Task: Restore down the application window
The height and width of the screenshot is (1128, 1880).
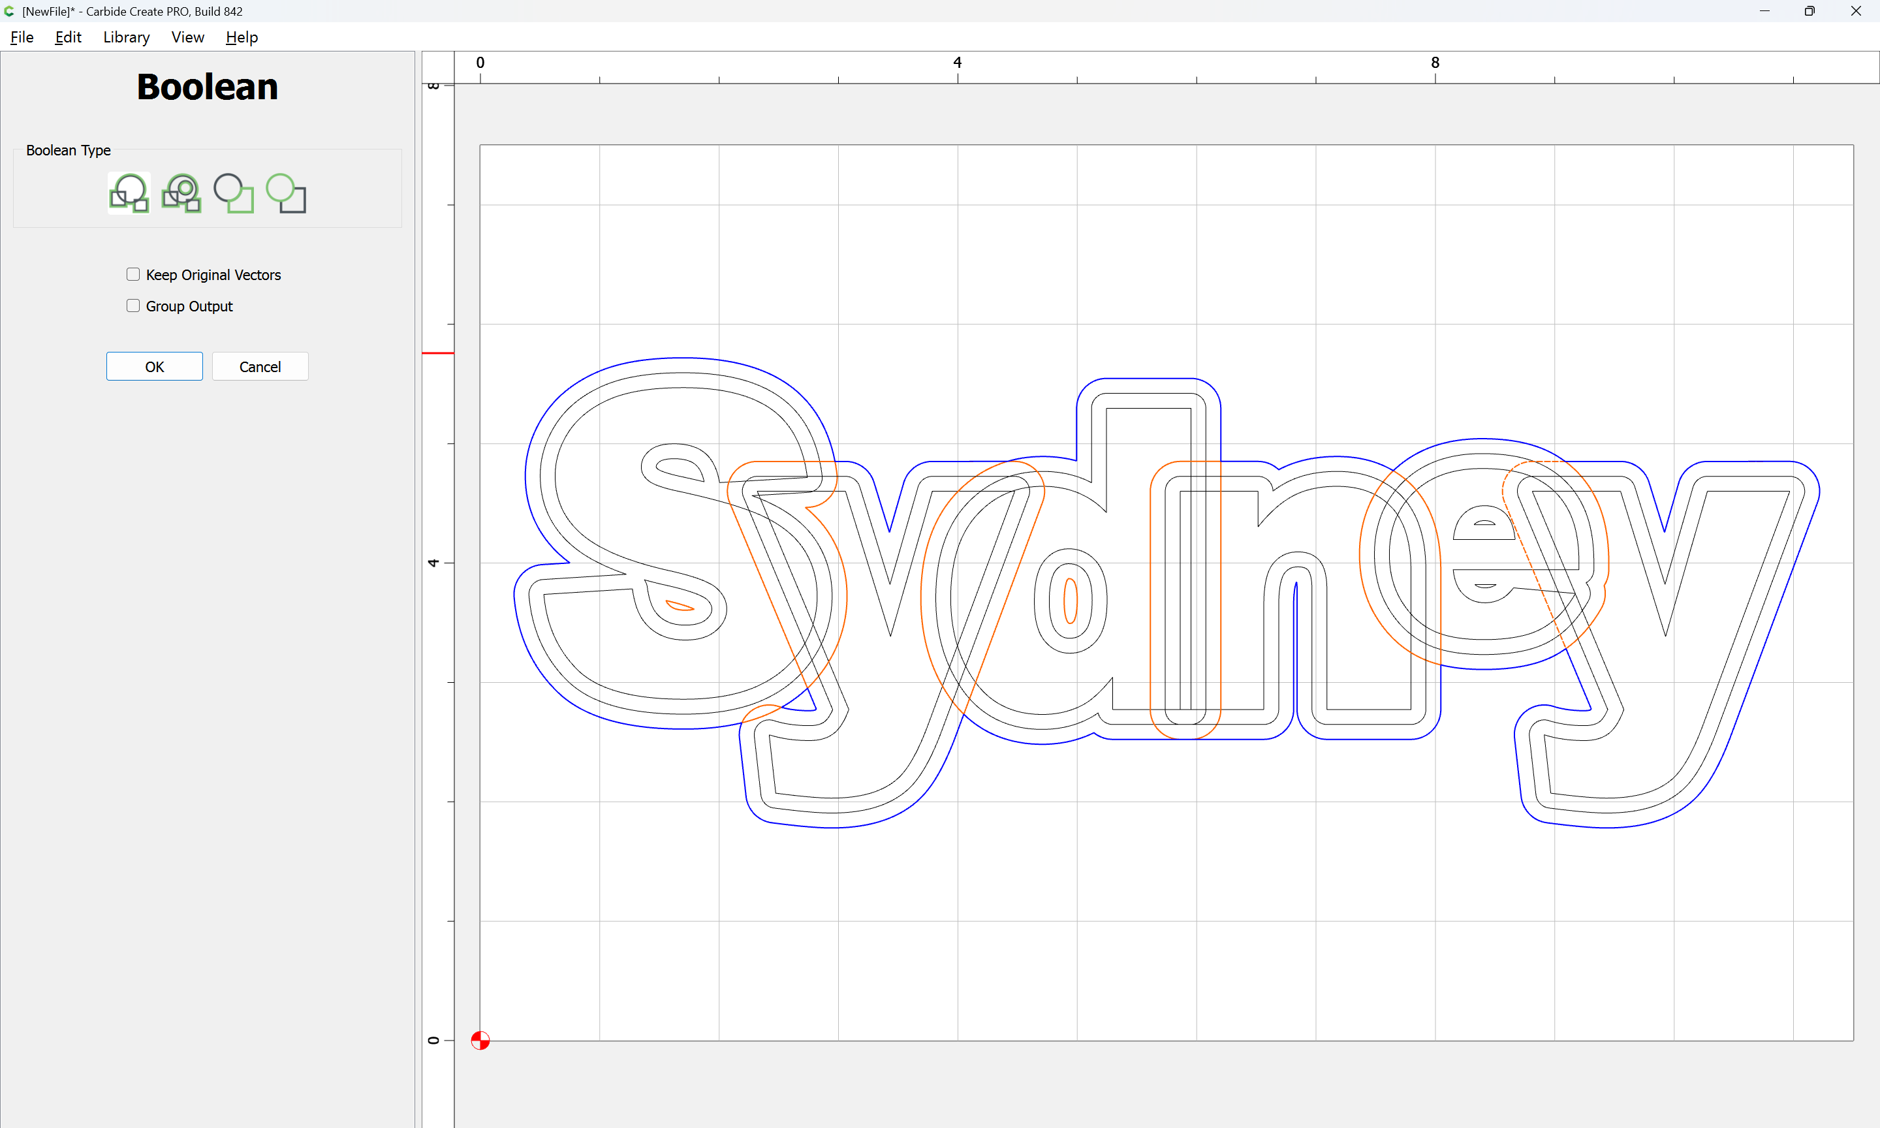Action: [1809, 11]
